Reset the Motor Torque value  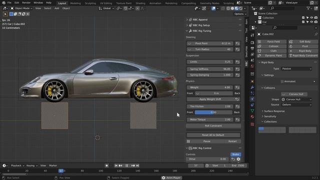click(x=237, y=119)
